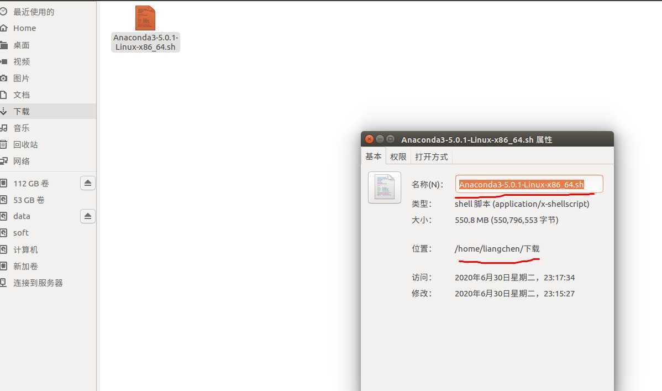Select the Anaconda3 .sh file icon
The height and width of the screenshot is (391, 662).
click(145, 18)
